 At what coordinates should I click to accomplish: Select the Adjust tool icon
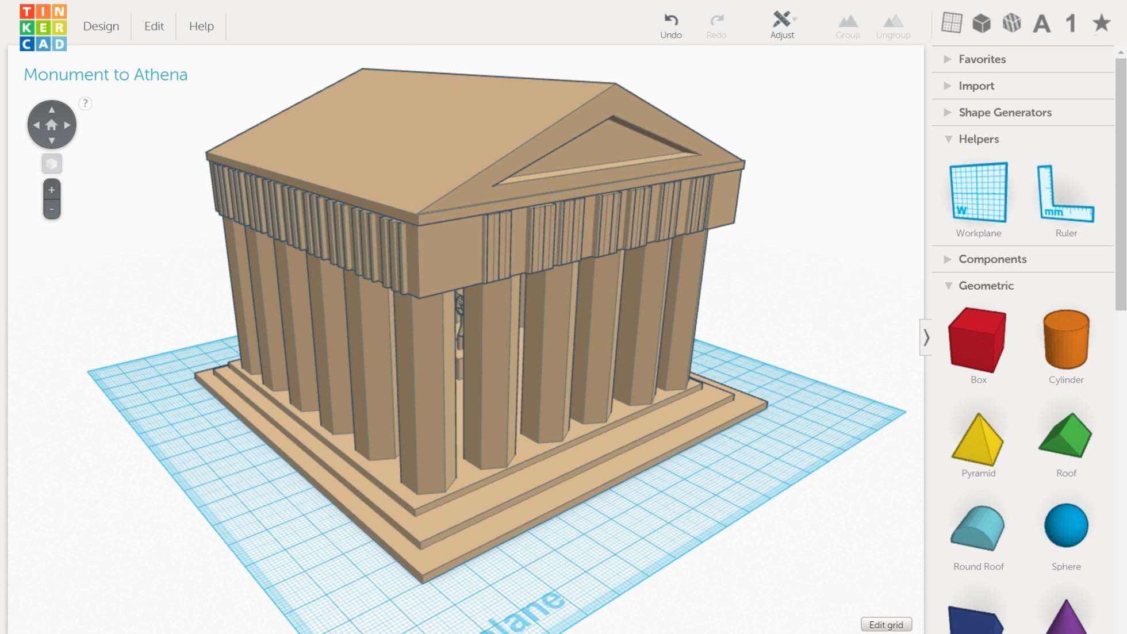coord(781,18)
